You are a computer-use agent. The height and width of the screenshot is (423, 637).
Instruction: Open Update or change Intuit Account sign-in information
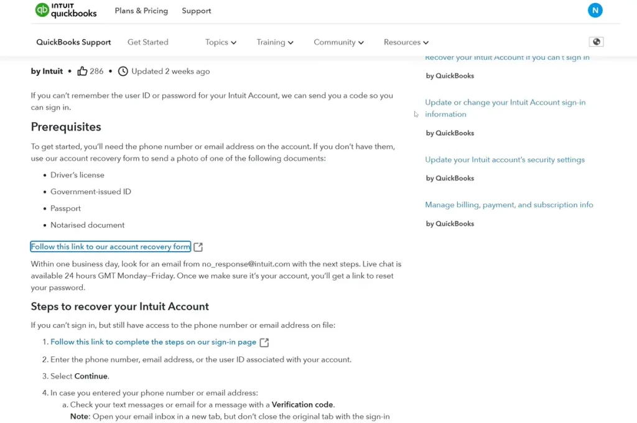pos(505,108)
